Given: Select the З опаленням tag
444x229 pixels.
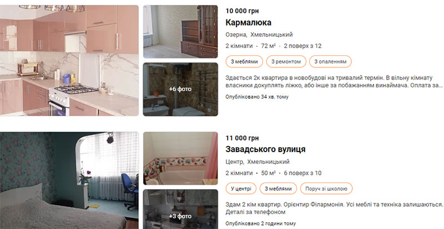Looking at the screenshot, I should 330,61.
